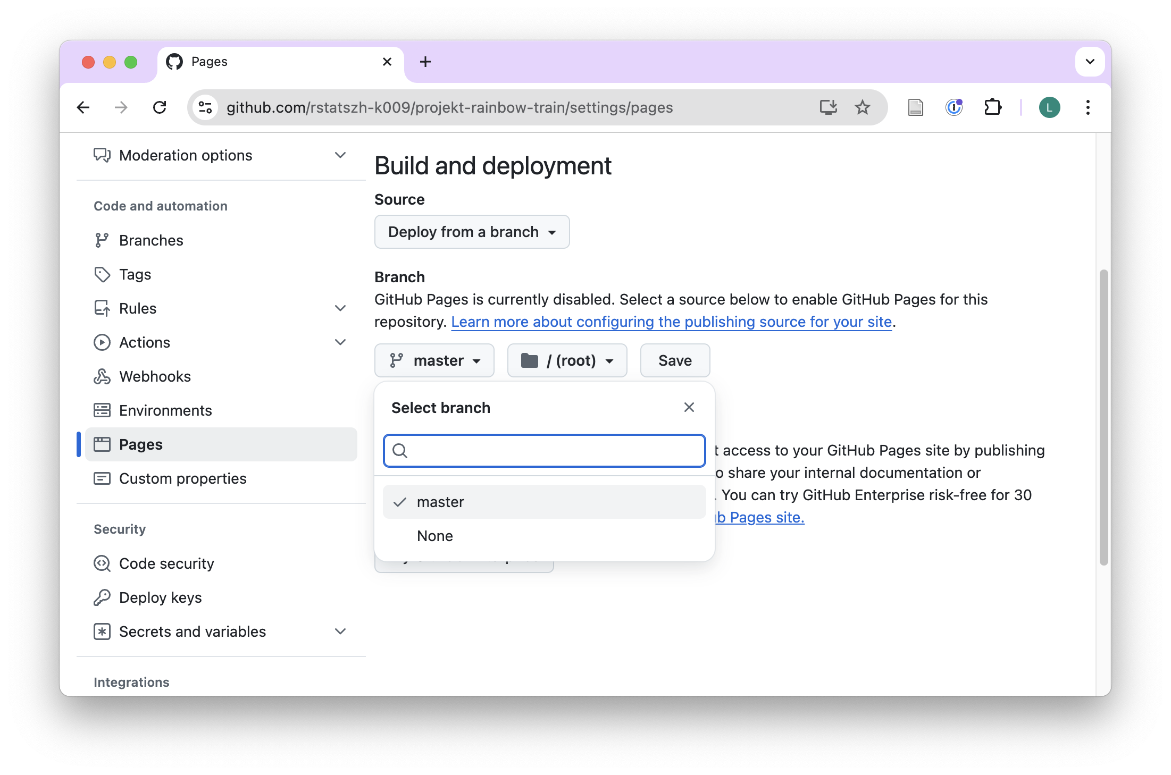1171x775 pixels.
Task: Click the Branches git-branch icon
Action: [x=102, y=240]
